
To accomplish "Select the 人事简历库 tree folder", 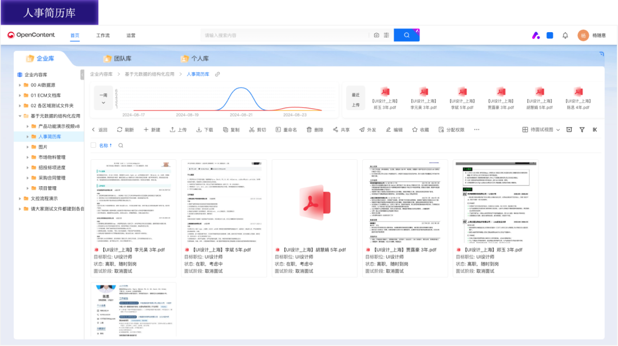I will click(x=49, y=136).
